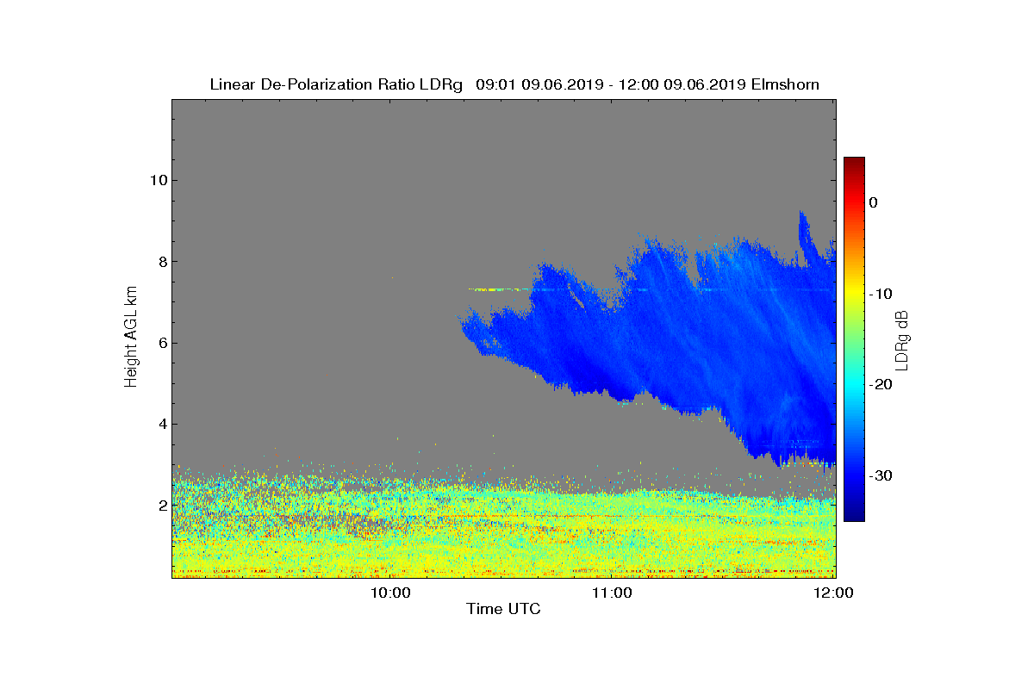Click the colorbar value -30 label
Image resolution: width=1034 pixels, height=689 pixels.
[879, 475]
